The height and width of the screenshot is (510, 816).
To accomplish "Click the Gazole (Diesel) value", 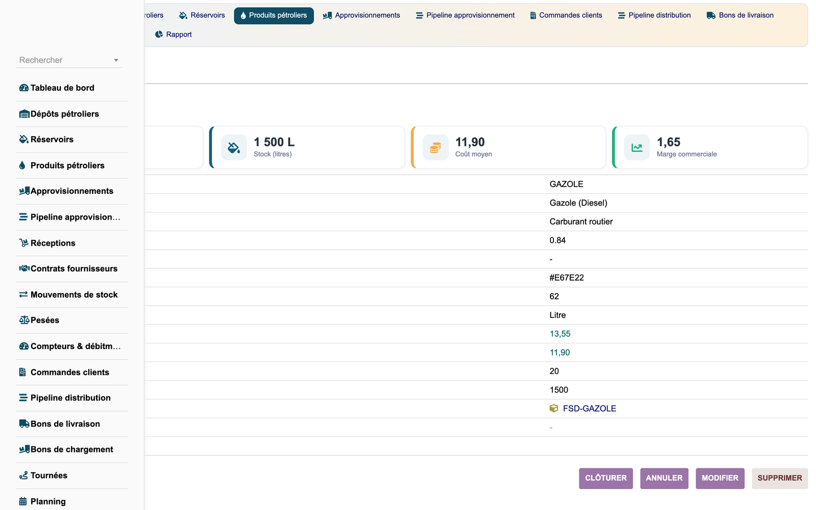I will [578, 203].
